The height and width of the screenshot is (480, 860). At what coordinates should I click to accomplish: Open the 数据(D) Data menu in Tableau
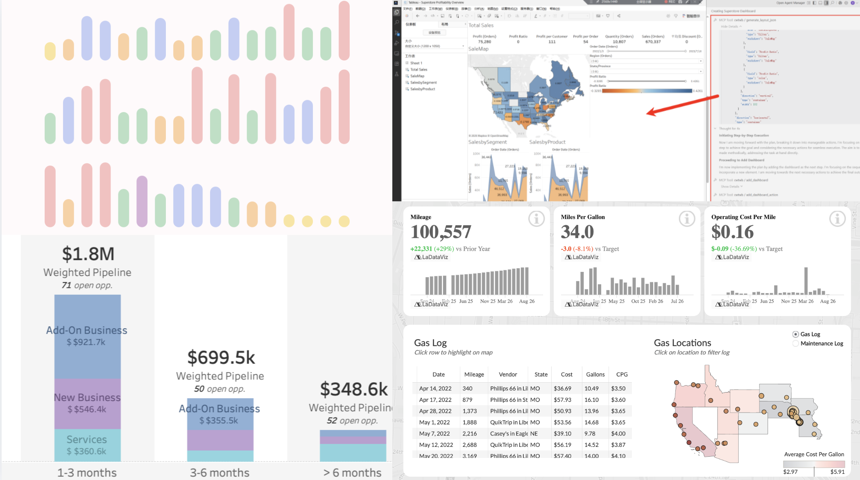[420, 9]
